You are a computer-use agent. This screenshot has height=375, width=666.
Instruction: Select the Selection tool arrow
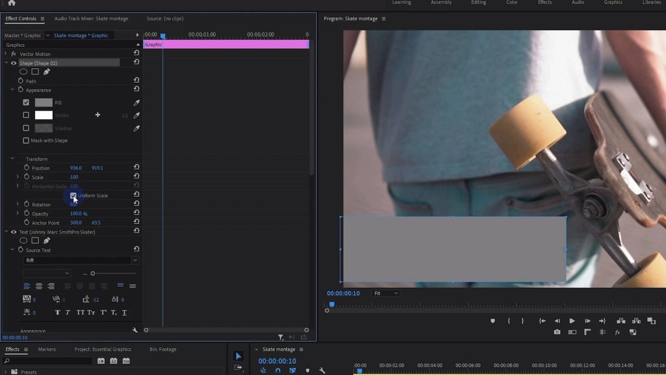pos(238,356)
